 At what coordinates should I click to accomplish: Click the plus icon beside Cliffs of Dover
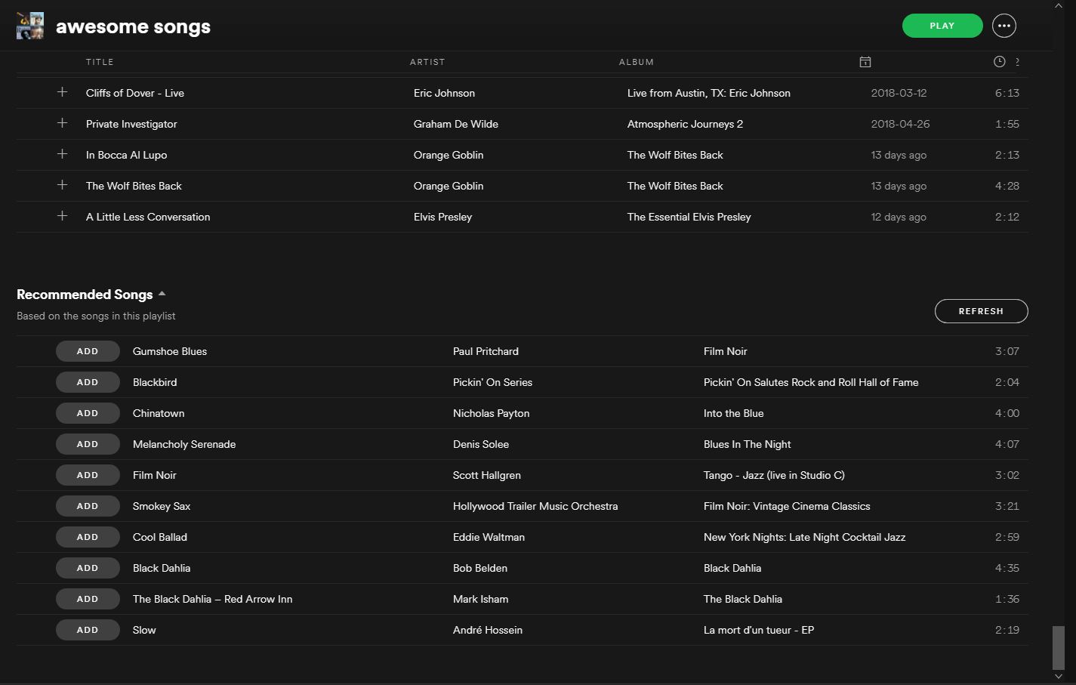pyautogui.click(x=63, y=92)
